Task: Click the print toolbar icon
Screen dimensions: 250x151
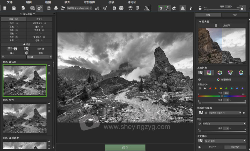Action: pyautogui.click(x=56, y=8)
